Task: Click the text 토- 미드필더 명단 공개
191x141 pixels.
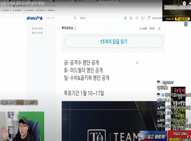Action: click(83, 70)
